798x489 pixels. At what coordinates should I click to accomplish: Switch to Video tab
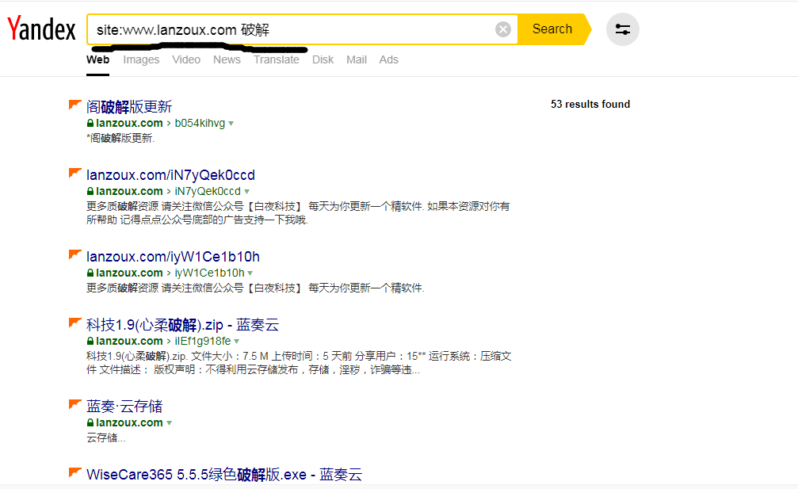(x=185, y=59)
